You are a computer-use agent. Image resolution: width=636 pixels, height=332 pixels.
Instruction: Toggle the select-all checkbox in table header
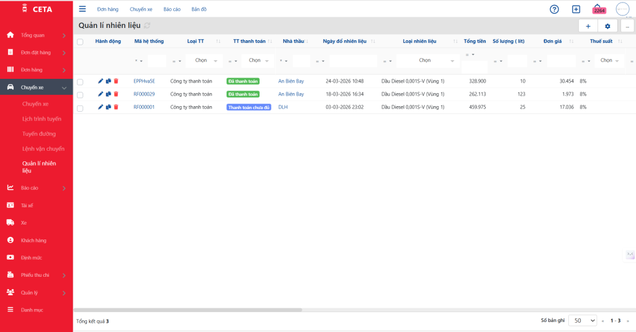point(80,42)
